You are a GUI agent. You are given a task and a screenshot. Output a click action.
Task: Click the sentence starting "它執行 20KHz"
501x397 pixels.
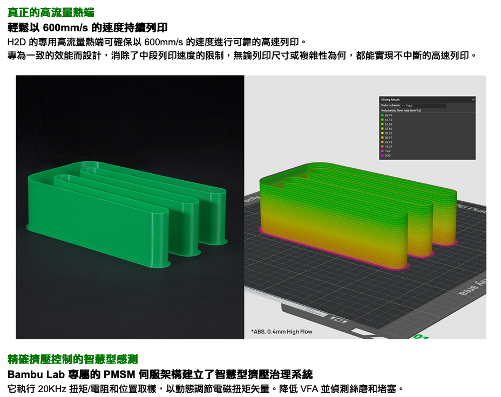click(206, 389)
